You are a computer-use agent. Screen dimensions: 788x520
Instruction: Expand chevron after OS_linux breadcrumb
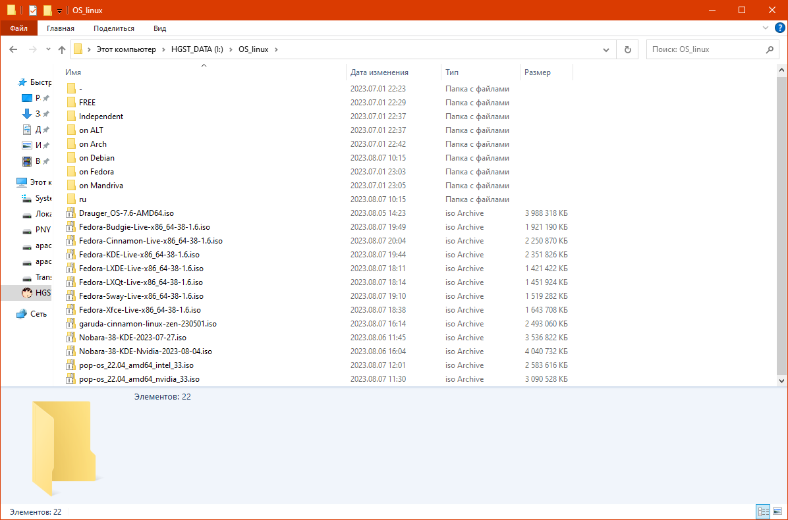pos(276,49)
